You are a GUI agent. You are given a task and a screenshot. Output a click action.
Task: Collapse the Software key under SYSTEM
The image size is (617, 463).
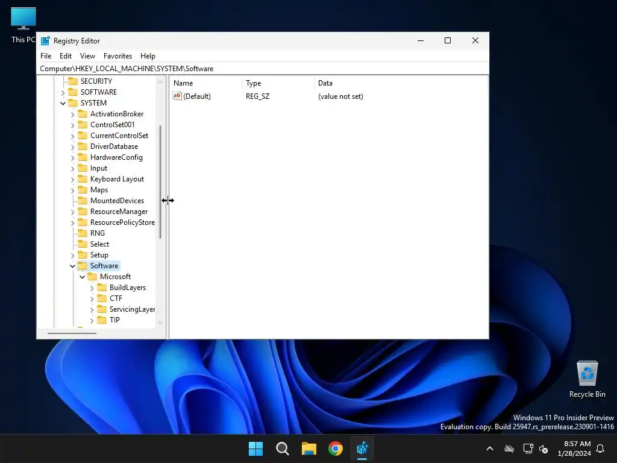click(72, 266)
